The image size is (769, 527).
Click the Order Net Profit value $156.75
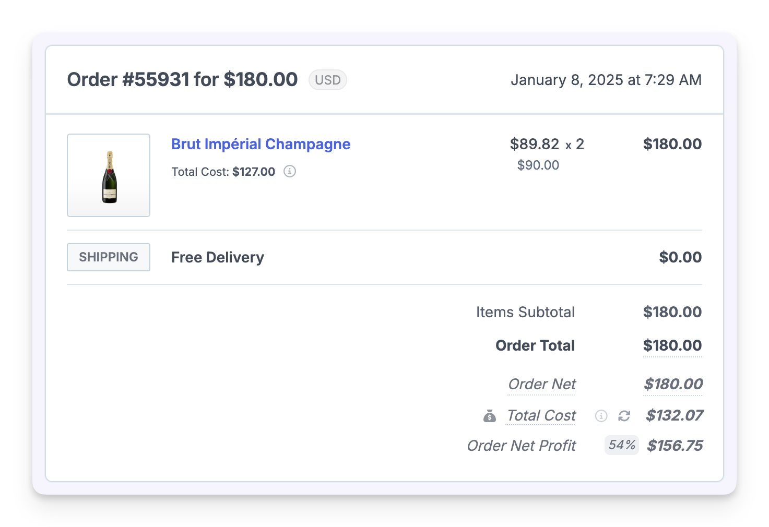[675, 446]
